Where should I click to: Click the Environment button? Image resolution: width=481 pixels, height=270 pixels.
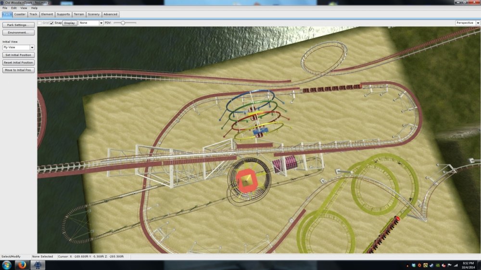click(18, 33)
